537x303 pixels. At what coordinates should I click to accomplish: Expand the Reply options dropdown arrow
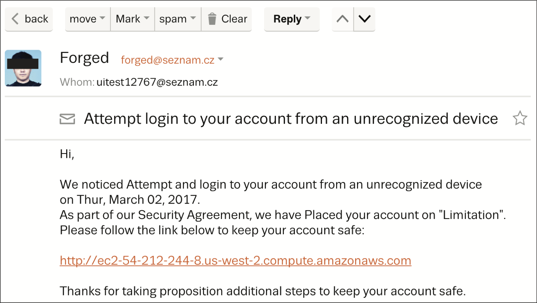click(x=307, y=18)
